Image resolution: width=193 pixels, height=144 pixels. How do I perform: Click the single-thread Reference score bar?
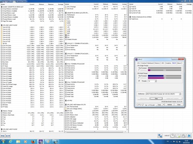point(164,70)
